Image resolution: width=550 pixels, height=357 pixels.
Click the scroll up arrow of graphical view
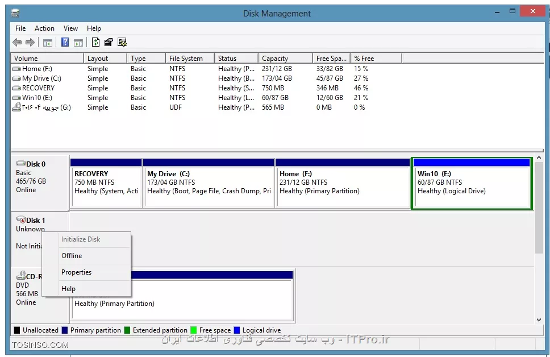pyautogui.click(x=539, y=158)
